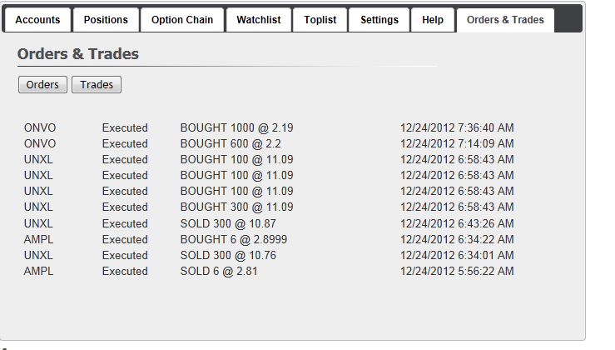This screenshot has width=615, height=350.
Task: Open the Settings tab
Action: pyautogui.click(x=379, y=20)
